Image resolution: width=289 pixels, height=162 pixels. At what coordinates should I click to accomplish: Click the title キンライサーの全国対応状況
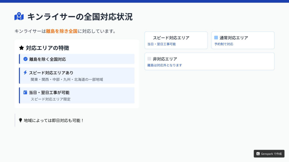tap(80, 17)
